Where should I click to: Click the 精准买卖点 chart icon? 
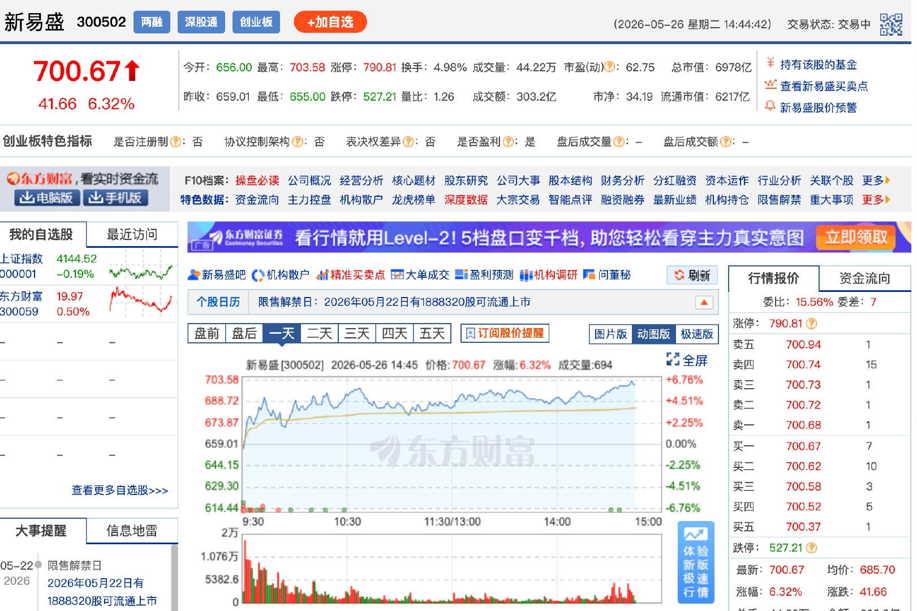(322, 275)
